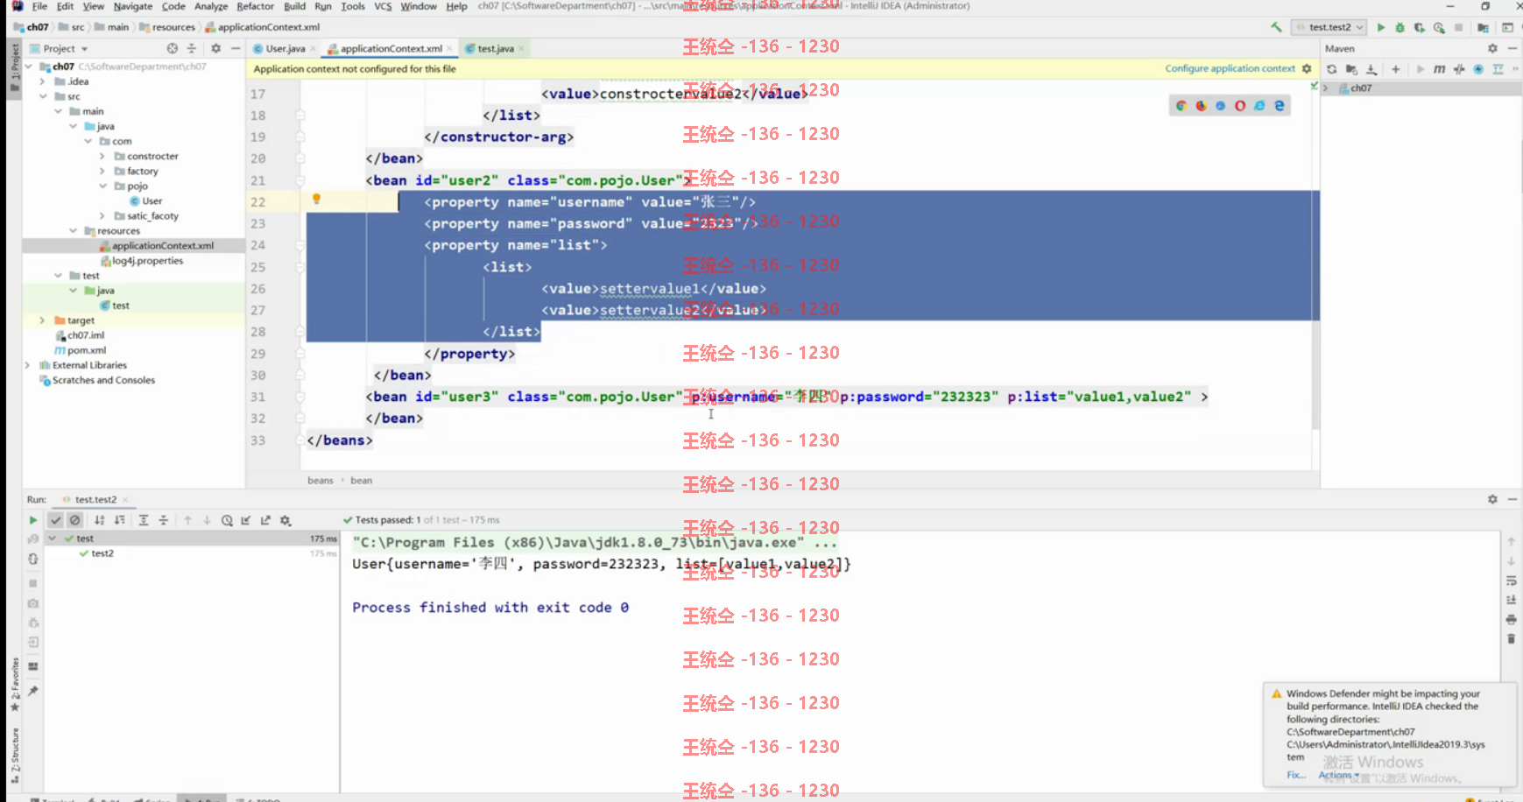Build the project with the hammer icon
Viewport: 1523px width, 802px height.
point(1276,27)
